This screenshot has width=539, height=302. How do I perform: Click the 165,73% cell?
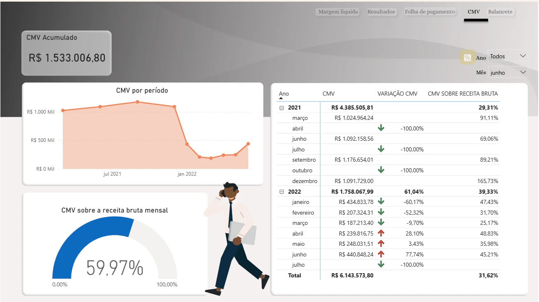[x=487, y=181]
